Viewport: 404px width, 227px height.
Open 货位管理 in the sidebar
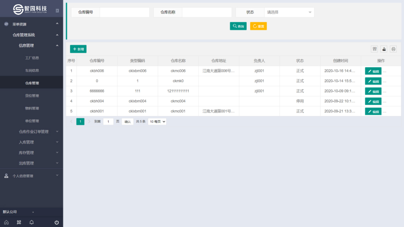pyautogui.click(x=32, y=96)
